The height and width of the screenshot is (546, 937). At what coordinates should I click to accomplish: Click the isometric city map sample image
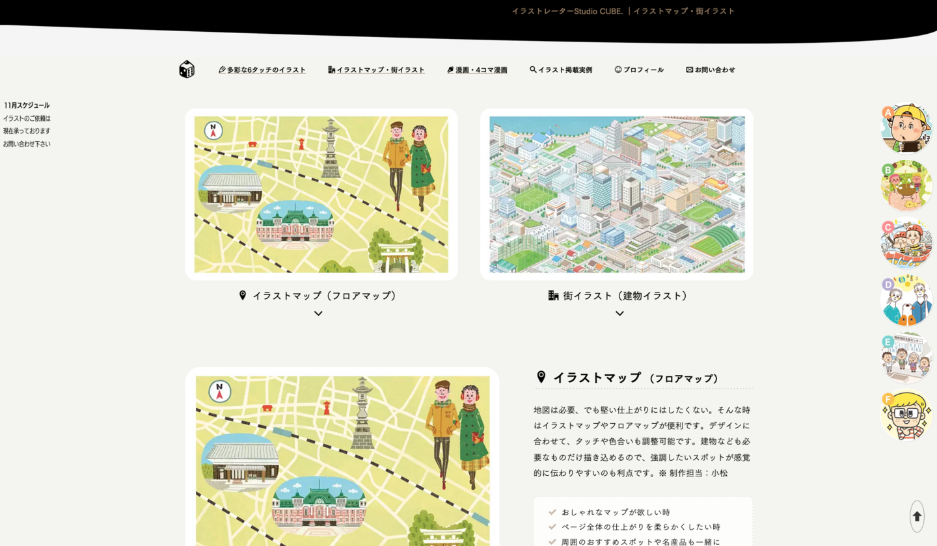(617, 194)
